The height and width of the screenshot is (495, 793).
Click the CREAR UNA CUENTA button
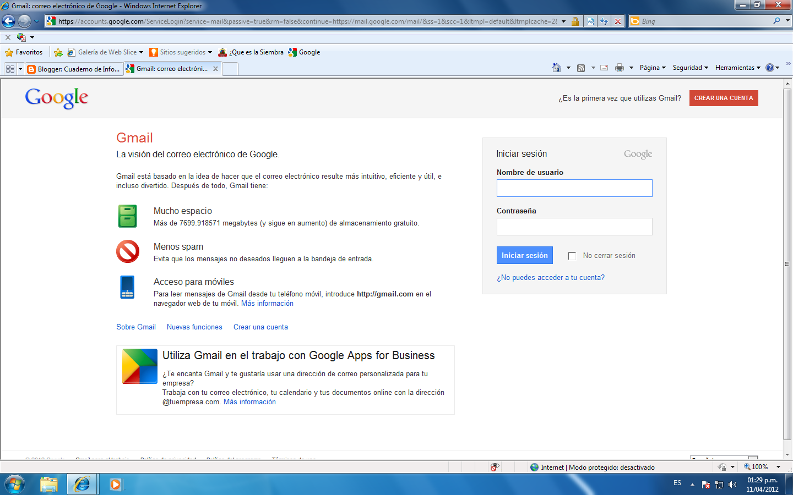tap(724, 98)
